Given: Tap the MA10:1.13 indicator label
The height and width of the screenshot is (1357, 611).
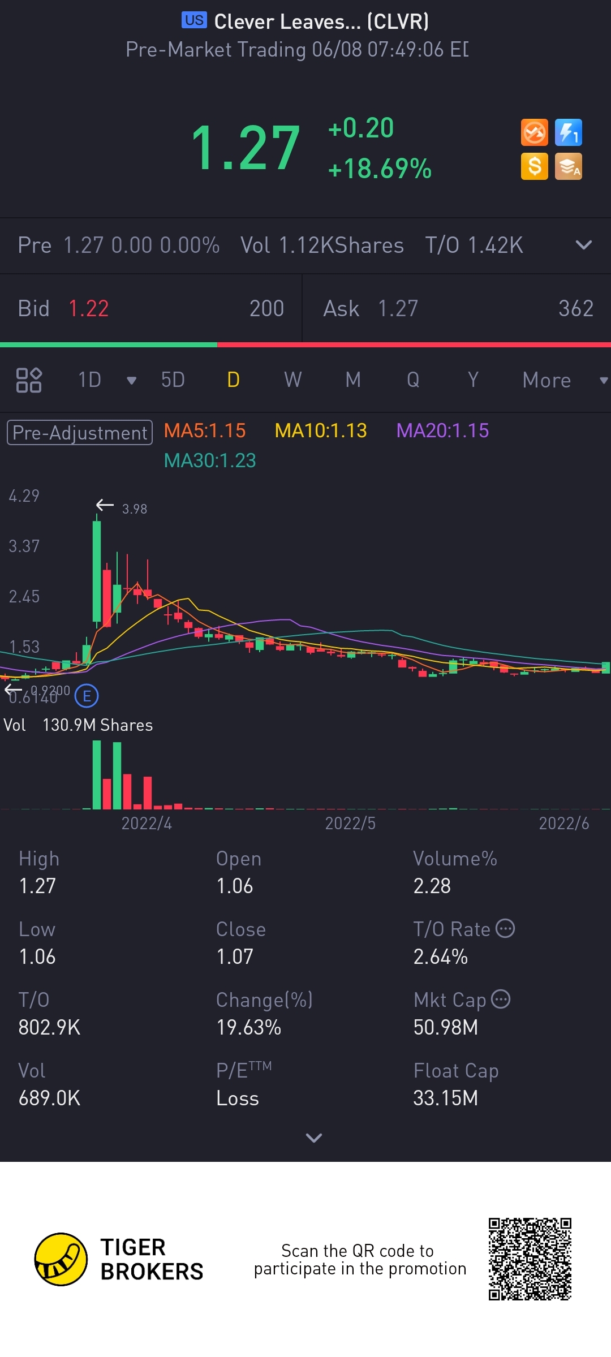Looking at the screenshot, I should 321,430.
